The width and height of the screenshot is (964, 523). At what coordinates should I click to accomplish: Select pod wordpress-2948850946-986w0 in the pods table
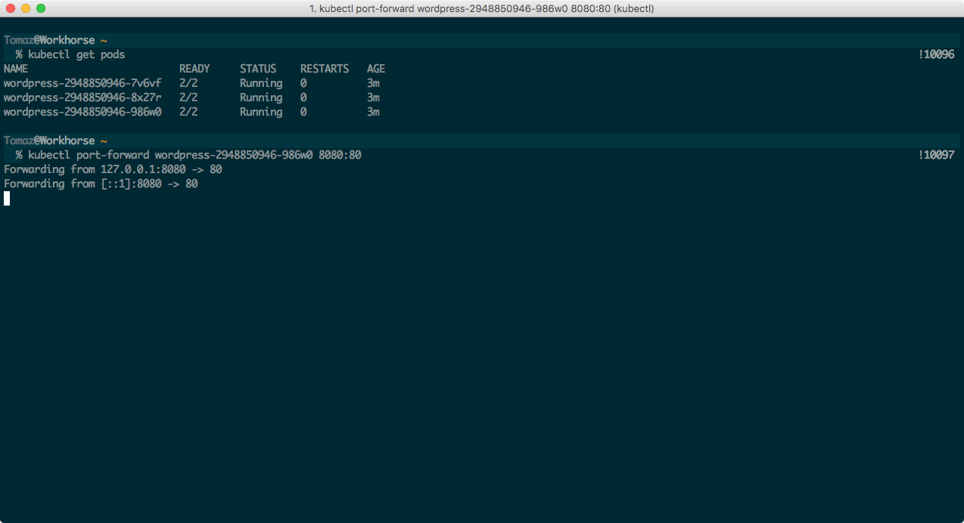coord(82,112)
